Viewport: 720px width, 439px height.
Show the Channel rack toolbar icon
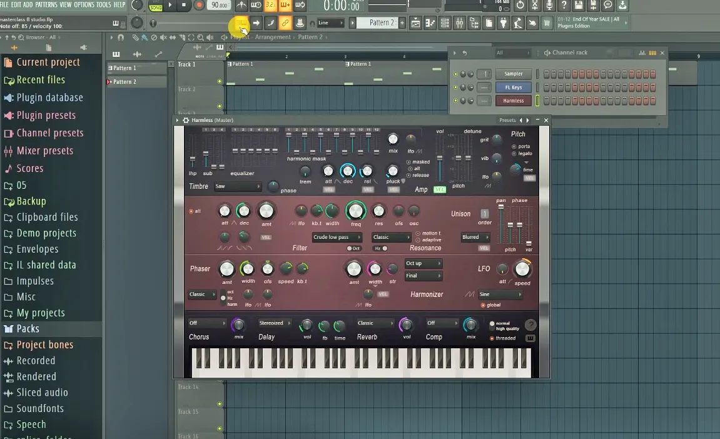(445, 23)
